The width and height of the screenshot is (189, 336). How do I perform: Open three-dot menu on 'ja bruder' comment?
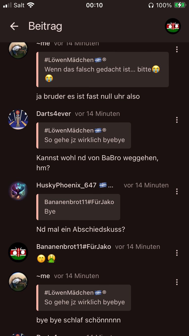click(177, 49)
